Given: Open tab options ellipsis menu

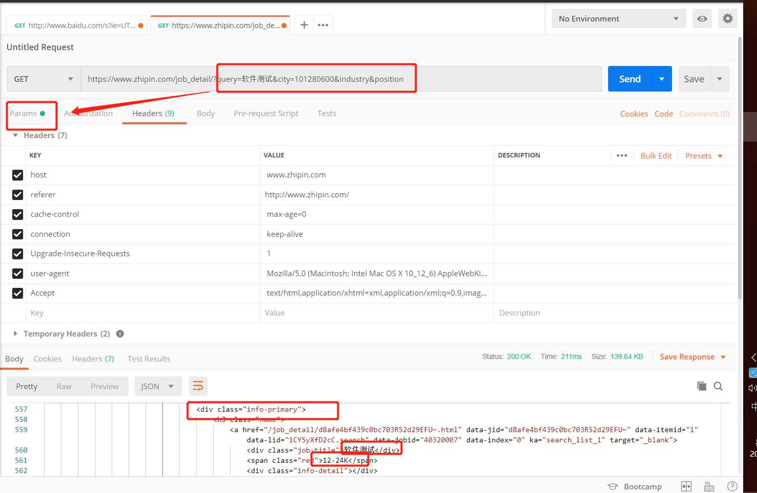Looking at the screenshot, I should [x=323, y=25].
